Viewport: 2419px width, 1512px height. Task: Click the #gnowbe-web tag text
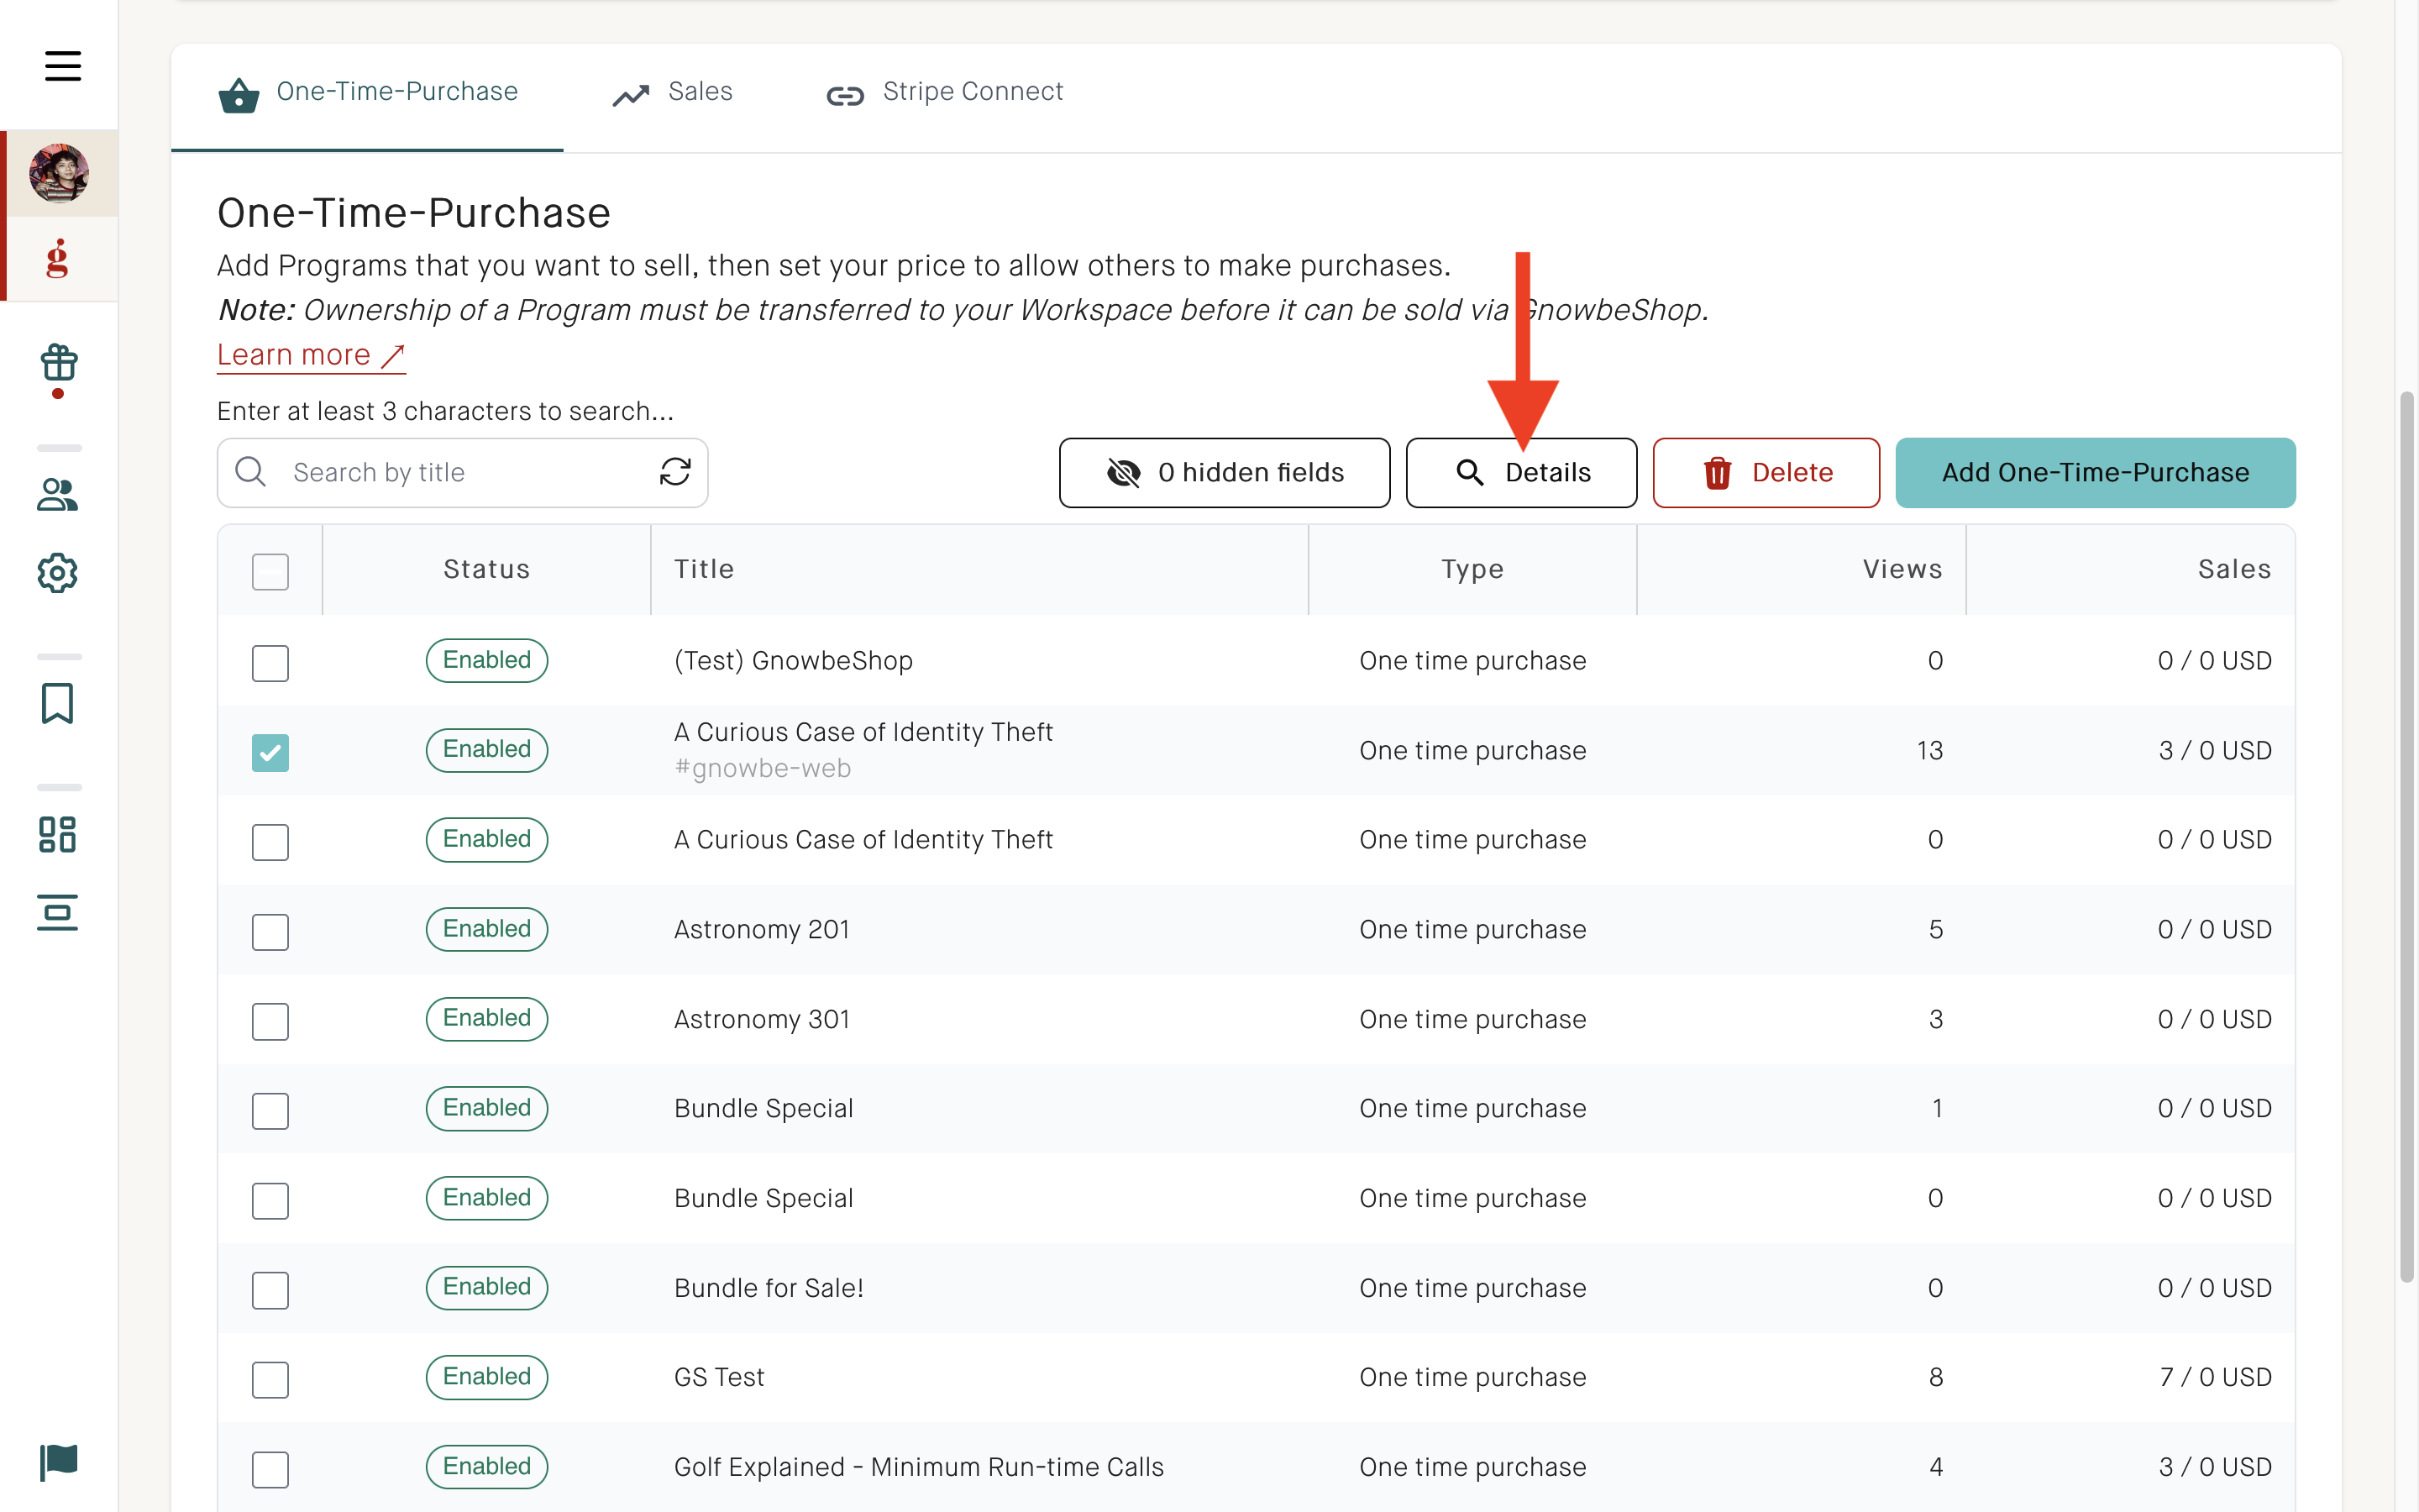tap(763, 768)
